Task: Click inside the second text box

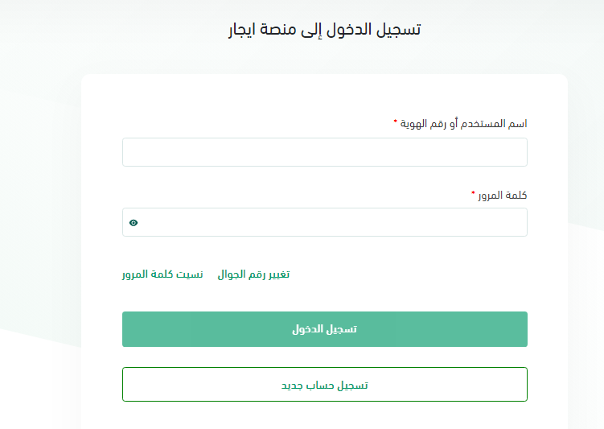Action: point(330,223)
